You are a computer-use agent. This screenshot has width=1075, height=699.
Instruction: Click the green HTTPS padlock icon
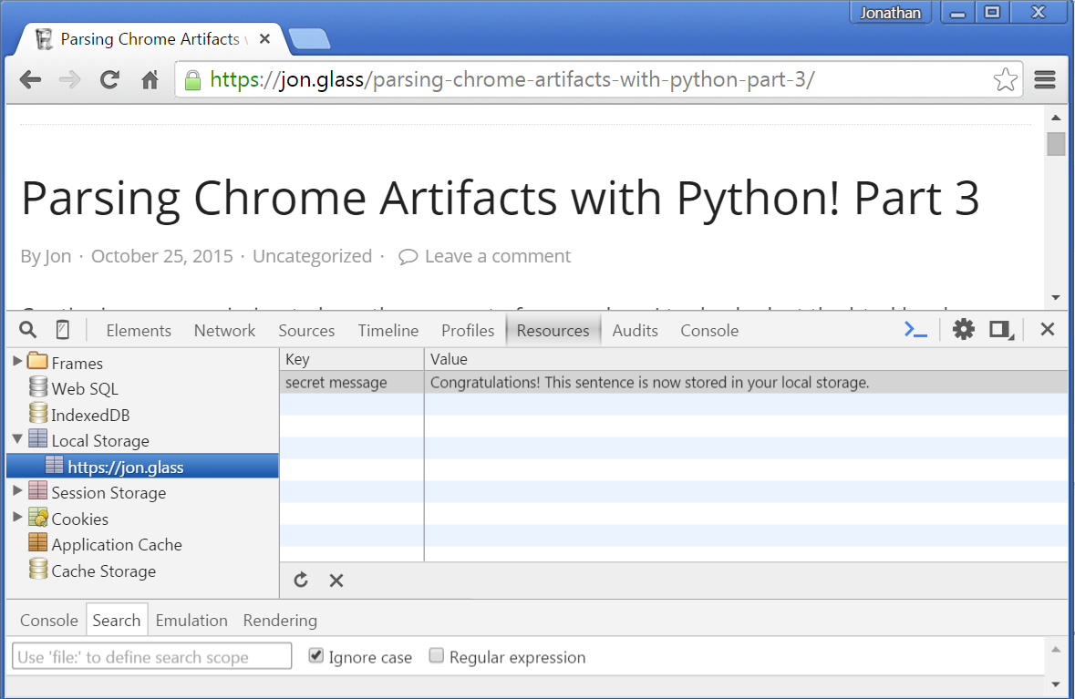point(193,80)
